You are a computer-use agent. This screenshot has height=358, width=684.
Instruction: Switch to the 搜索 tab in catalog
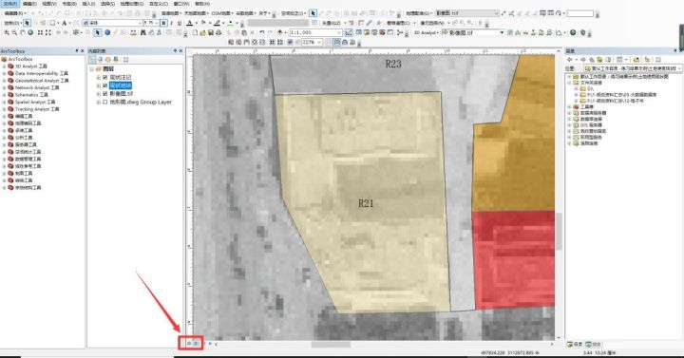[x=594, y=345]
